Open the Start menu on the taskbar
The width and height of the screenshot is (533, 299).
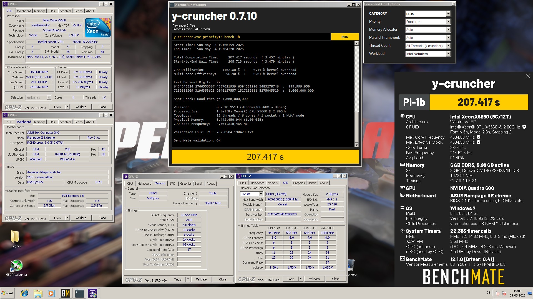7,293
